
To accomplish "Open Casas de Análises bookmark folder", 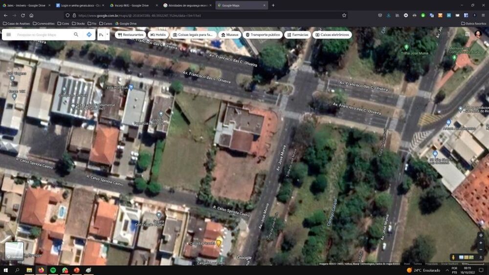I will pos(17,23).
